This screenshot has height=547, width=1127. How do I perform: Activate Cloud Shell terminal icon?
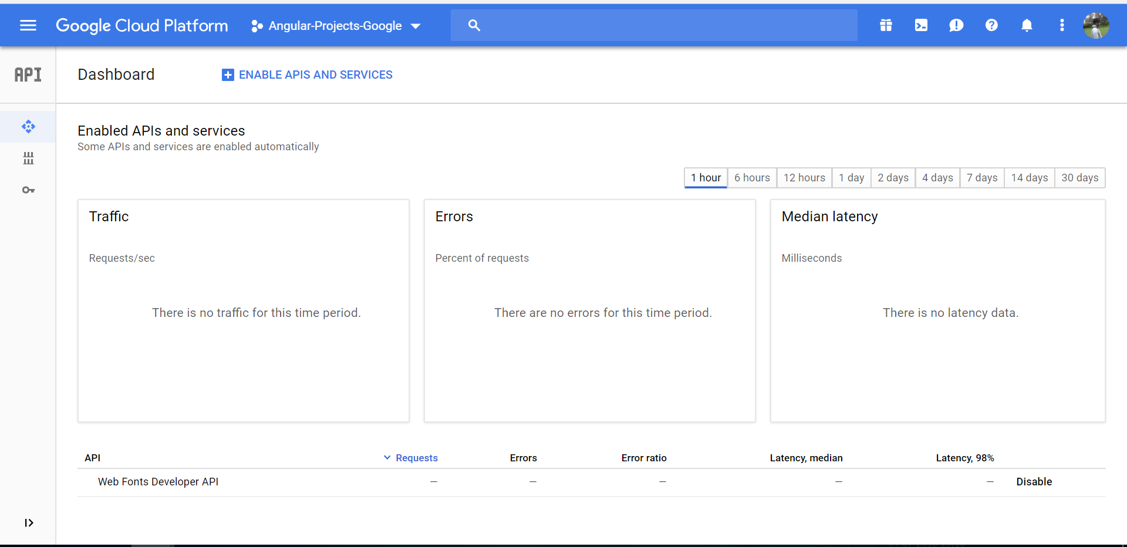tap(921, 25)
